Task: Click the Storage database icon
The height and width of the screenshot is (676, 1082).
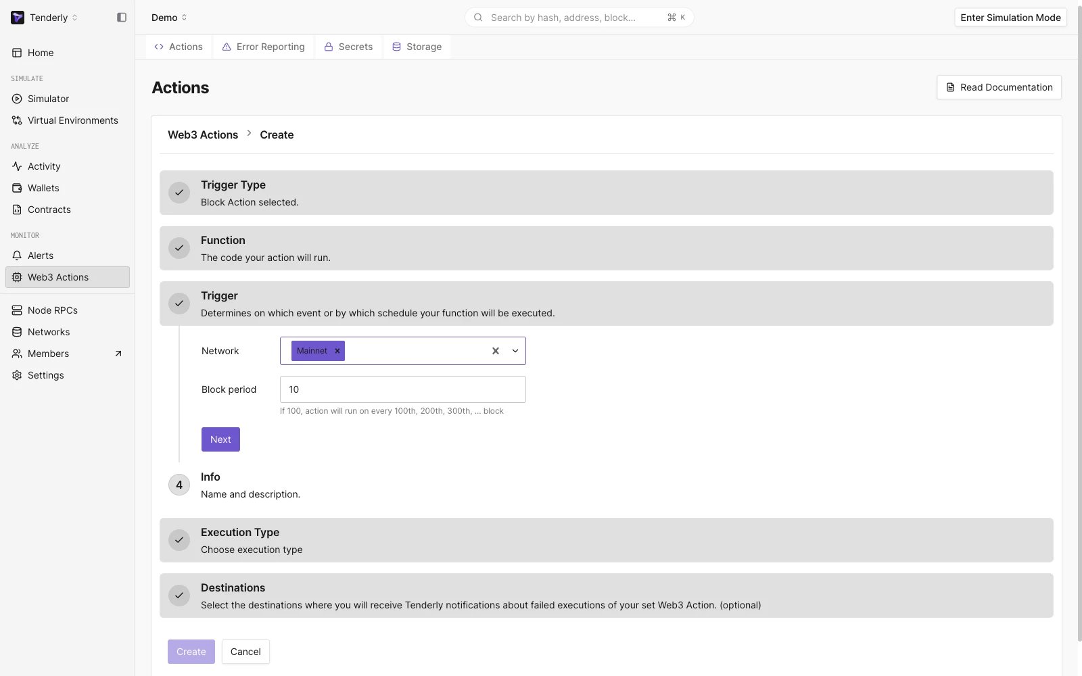Action: click(397, 47)
